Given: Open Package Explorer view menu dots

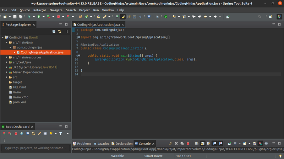Looking at the screenshot, I should click(67, 32).
